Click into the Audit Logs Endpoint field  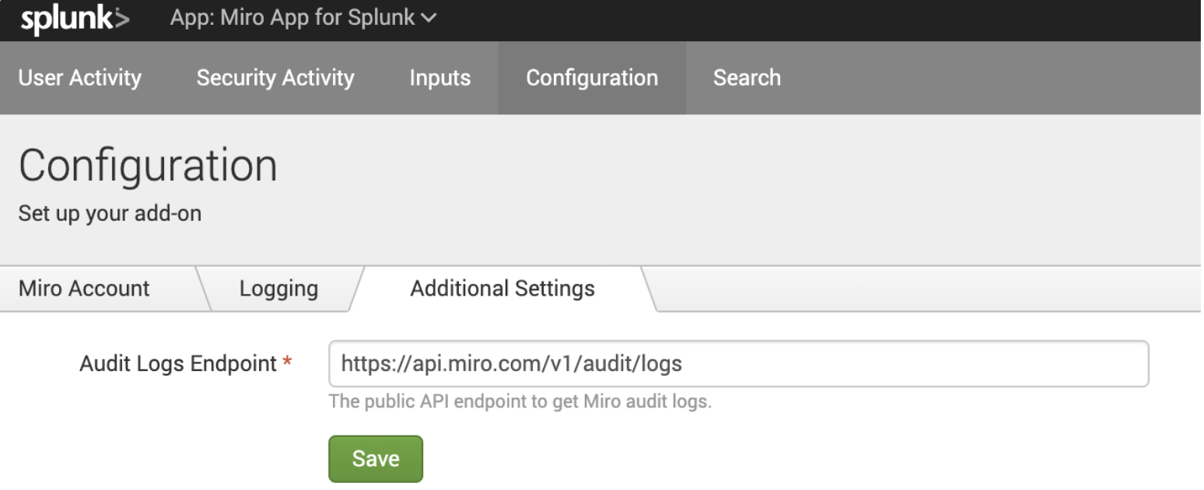[x=739, y=363]
